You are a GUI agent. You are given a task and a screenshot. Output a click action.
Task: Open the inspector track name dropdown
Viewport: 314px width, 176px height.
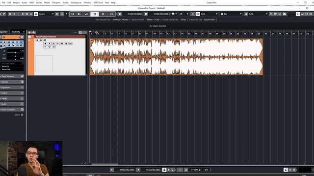point(11,37)
